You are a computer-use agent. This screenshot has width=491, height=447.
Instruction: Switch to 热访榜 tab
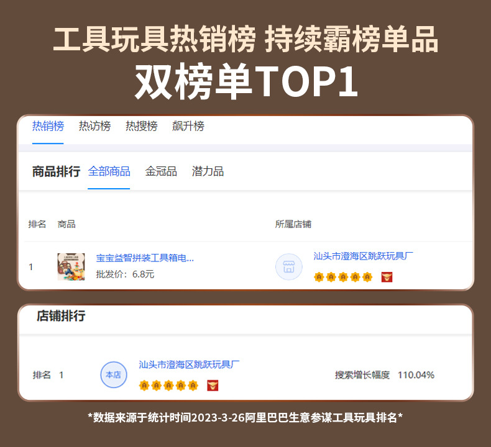click(x=94, y=126)
